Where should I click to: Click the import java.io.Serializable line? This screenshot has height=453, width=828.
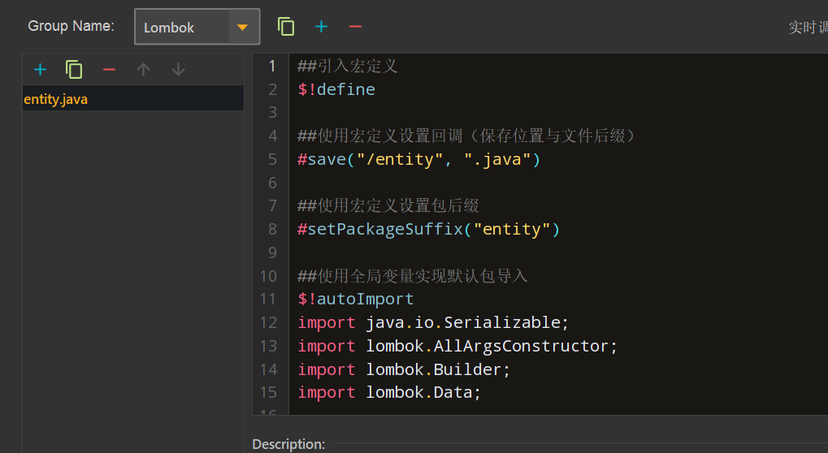click(433, 322)
